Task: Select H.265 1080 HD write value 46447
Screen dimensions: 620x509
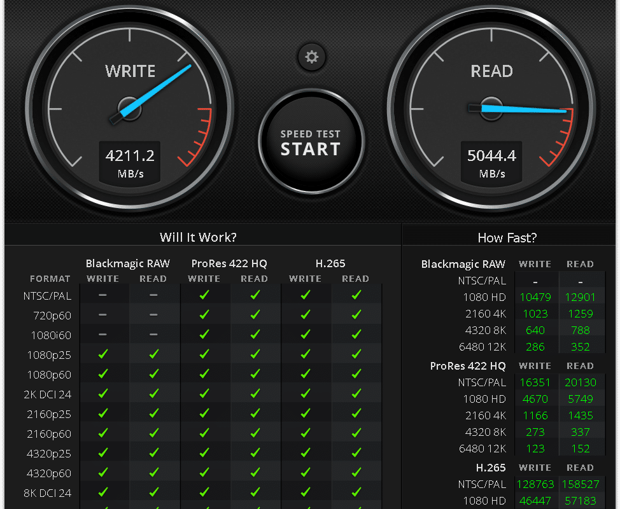Action: coord(535,501)
